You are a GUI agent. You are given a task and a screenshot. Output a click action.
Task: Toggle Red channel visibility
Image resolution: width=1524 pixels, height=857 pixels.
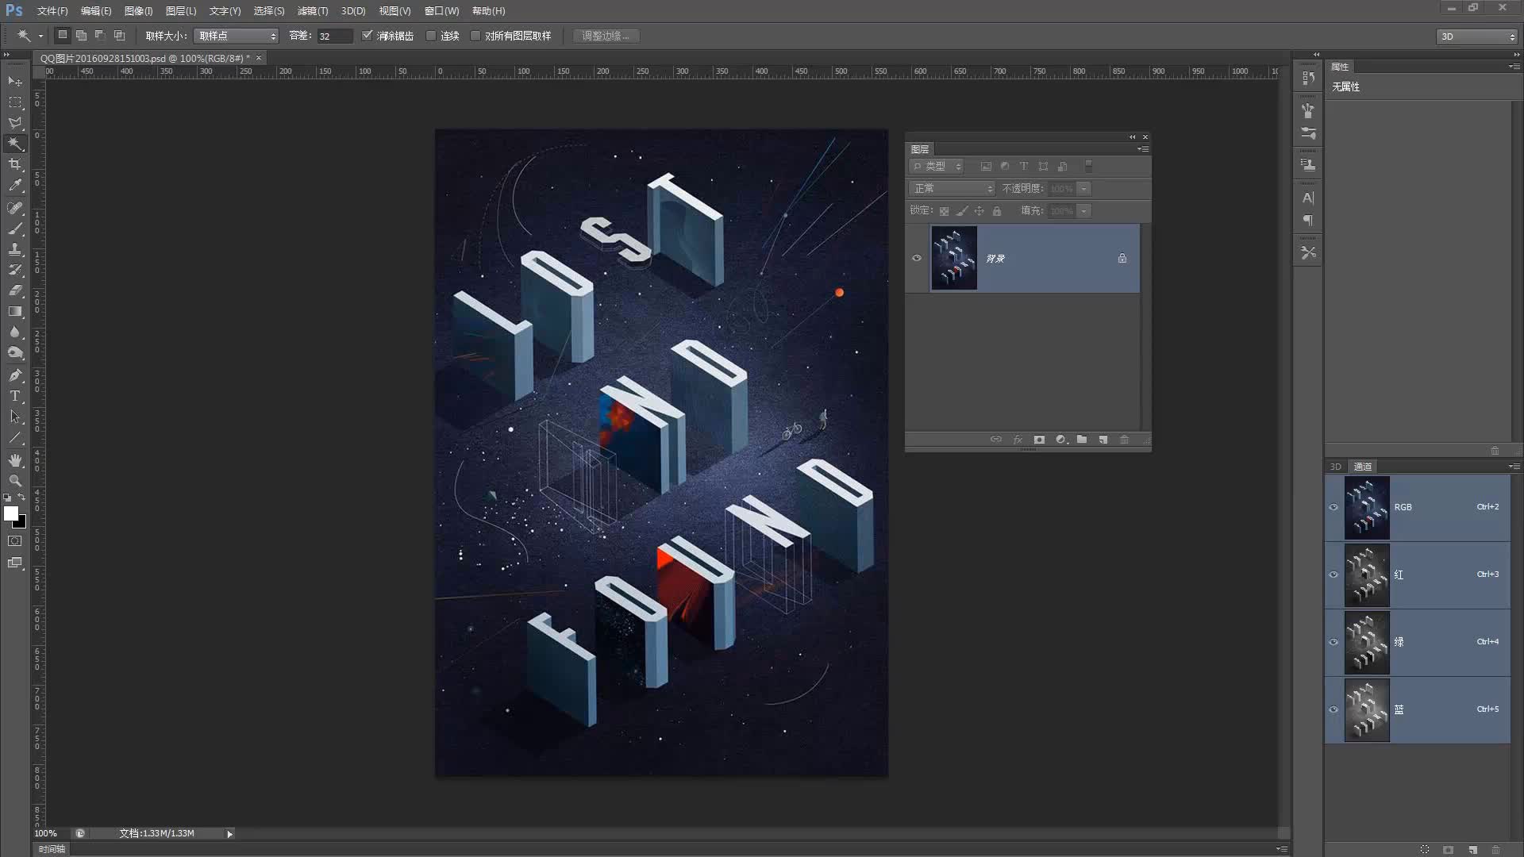coord(1333,574)
